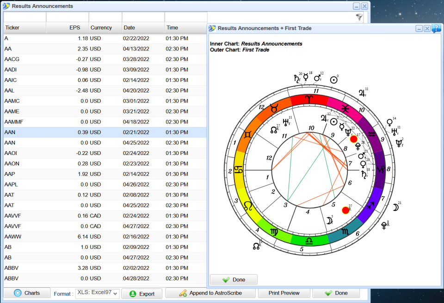This screenshot has width=444, height=303.
Task: Select the AADI ticker row
Action: click(105, 70)
